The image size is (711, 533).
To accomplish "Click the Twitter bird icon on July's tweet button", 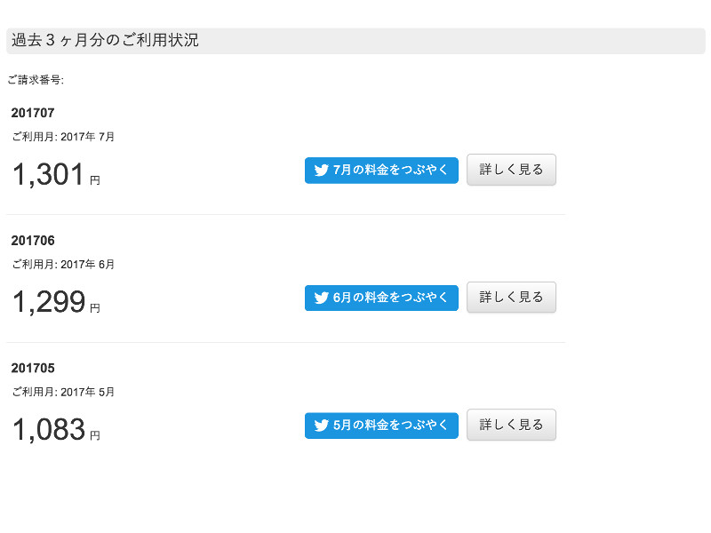I will point(321,171).
